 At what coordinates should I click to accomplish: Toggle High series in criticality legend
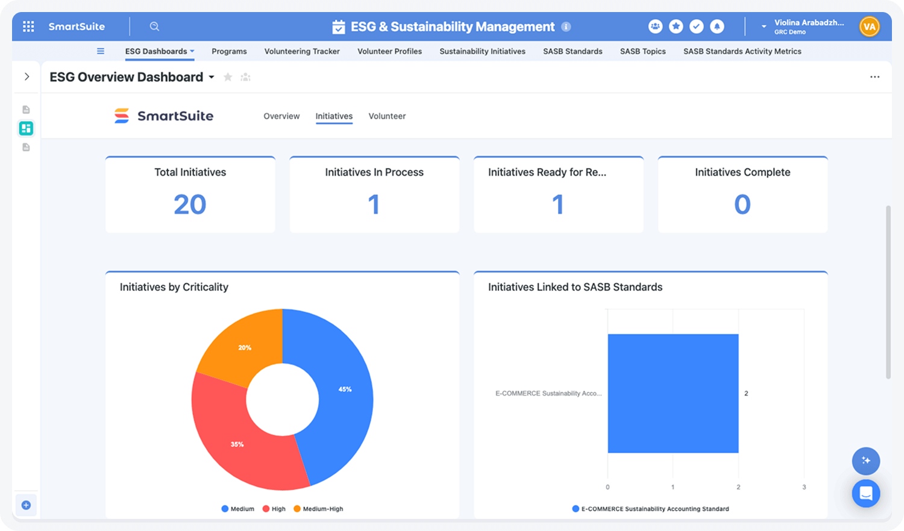click(x=274, y=509)
